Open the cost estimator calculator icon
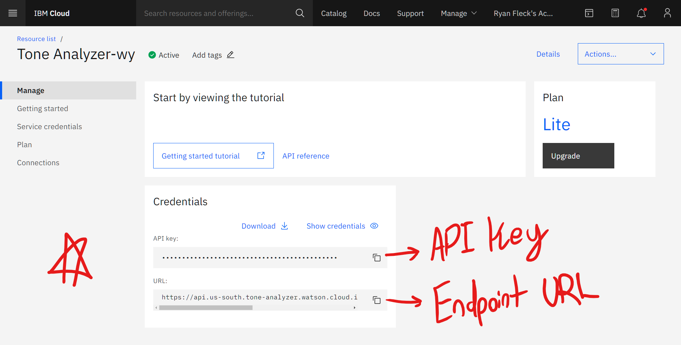The image size is (681, 345). (615, 13)
